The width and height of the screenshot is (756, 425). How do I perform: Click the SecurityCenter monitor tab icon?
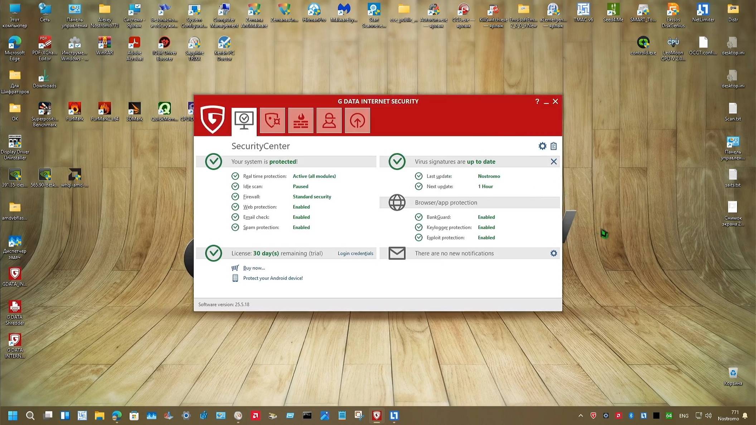(244, 121)
